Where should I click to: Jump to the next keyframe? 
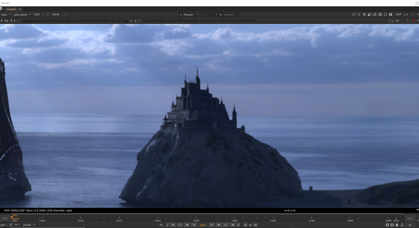coord(226,225)
